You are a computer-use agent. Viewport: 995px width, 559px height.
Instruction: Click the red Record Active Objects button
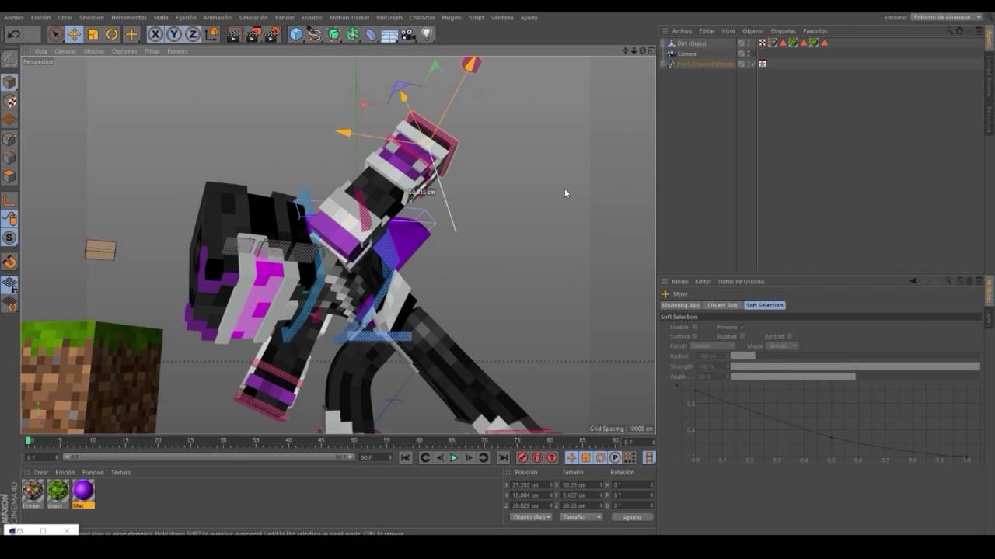pos(523,458)
